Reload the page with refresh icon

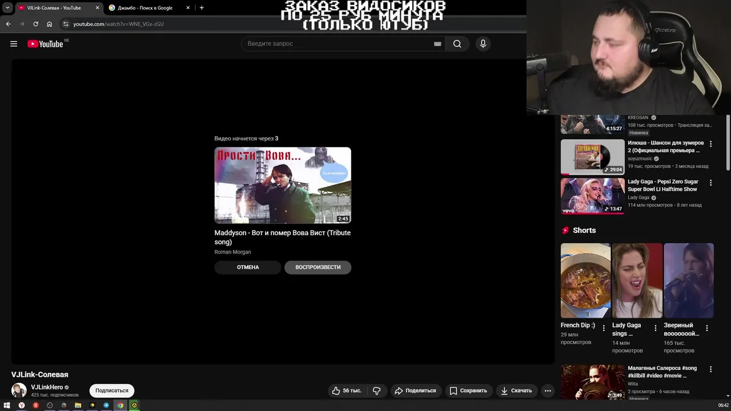click(35, 24)
